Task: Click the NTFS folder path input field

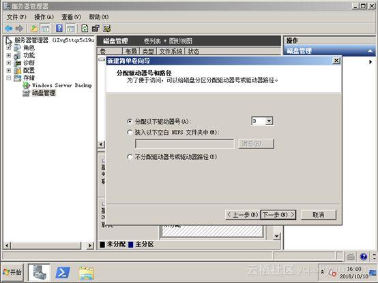Action: tap(184, 144)
